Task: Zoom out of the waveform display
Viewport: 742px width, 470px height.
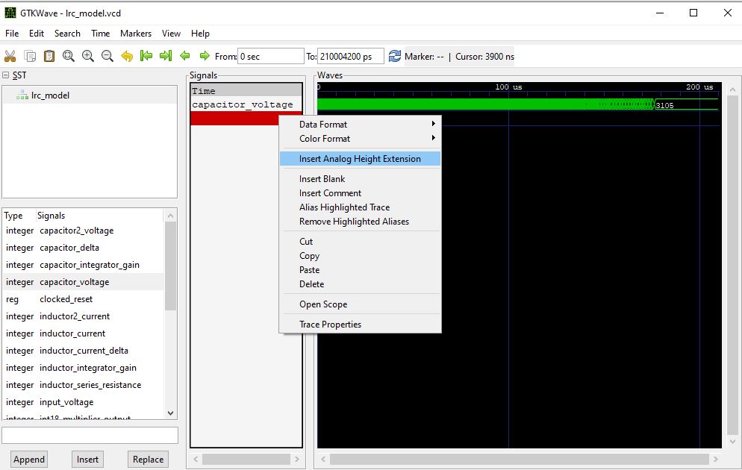Action: (x=106, y=56)
